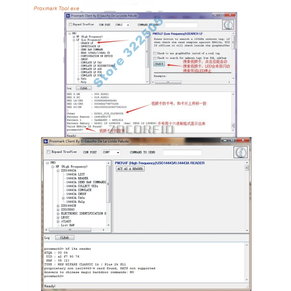The image size is (291, 291).
Task: Select SIMULATE LF ASK in the upper tree
Action: [91, 69]
